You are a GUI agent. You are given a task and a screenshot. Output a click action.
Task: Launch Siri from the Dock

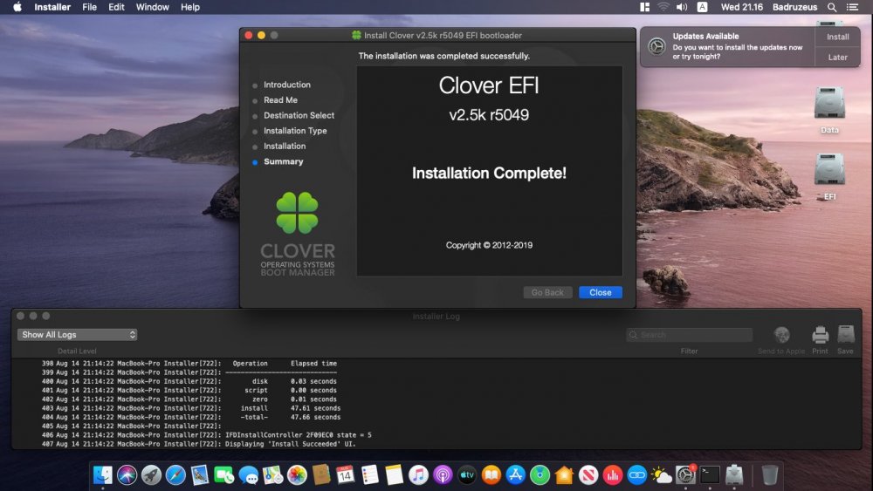127,475
